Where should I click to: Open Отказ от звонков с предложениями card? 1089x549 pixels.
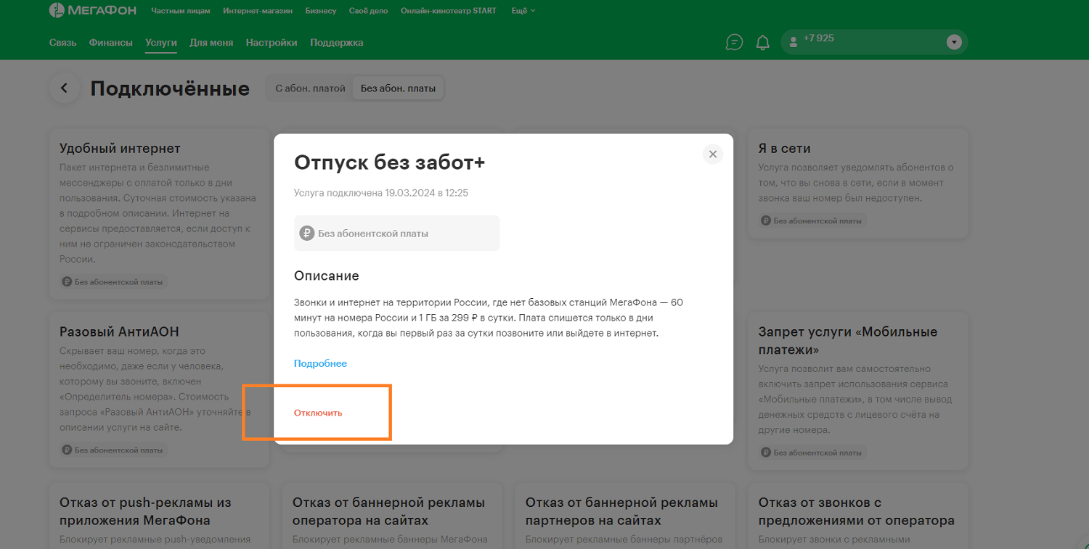(858, 516)
